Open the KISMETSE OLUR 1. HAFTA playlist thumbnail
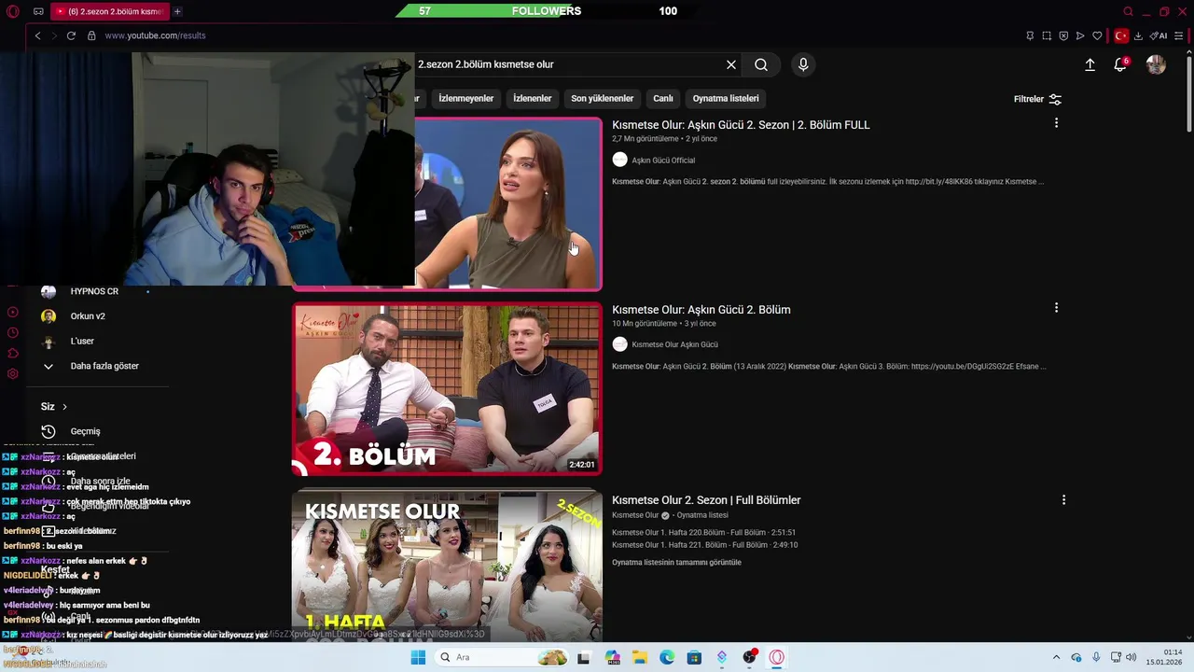1194x672 pixels. [447, 566]
